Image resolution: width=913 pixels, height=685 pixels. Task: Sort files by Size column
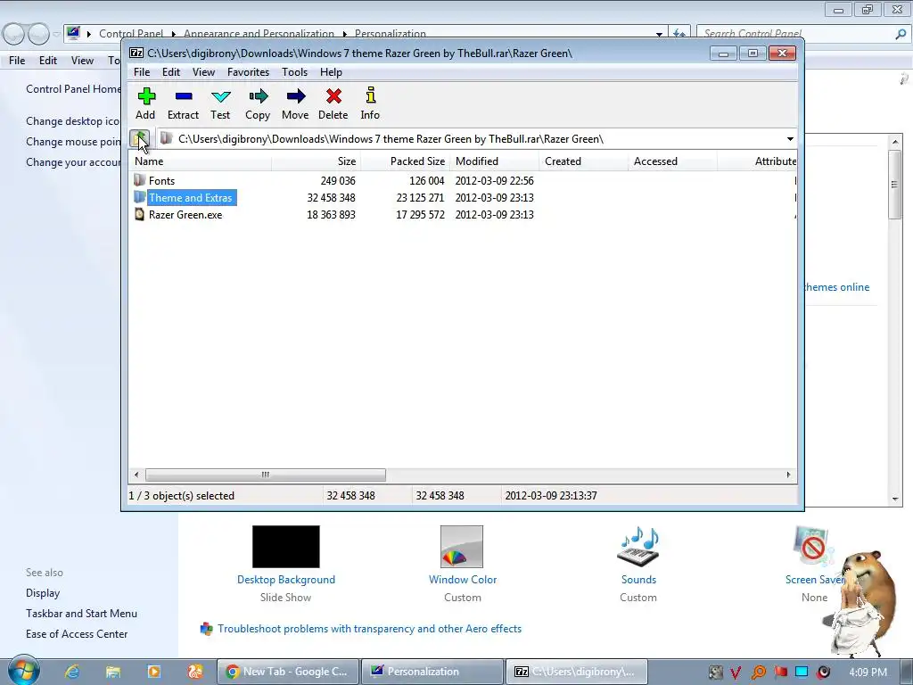coord(316,161)
